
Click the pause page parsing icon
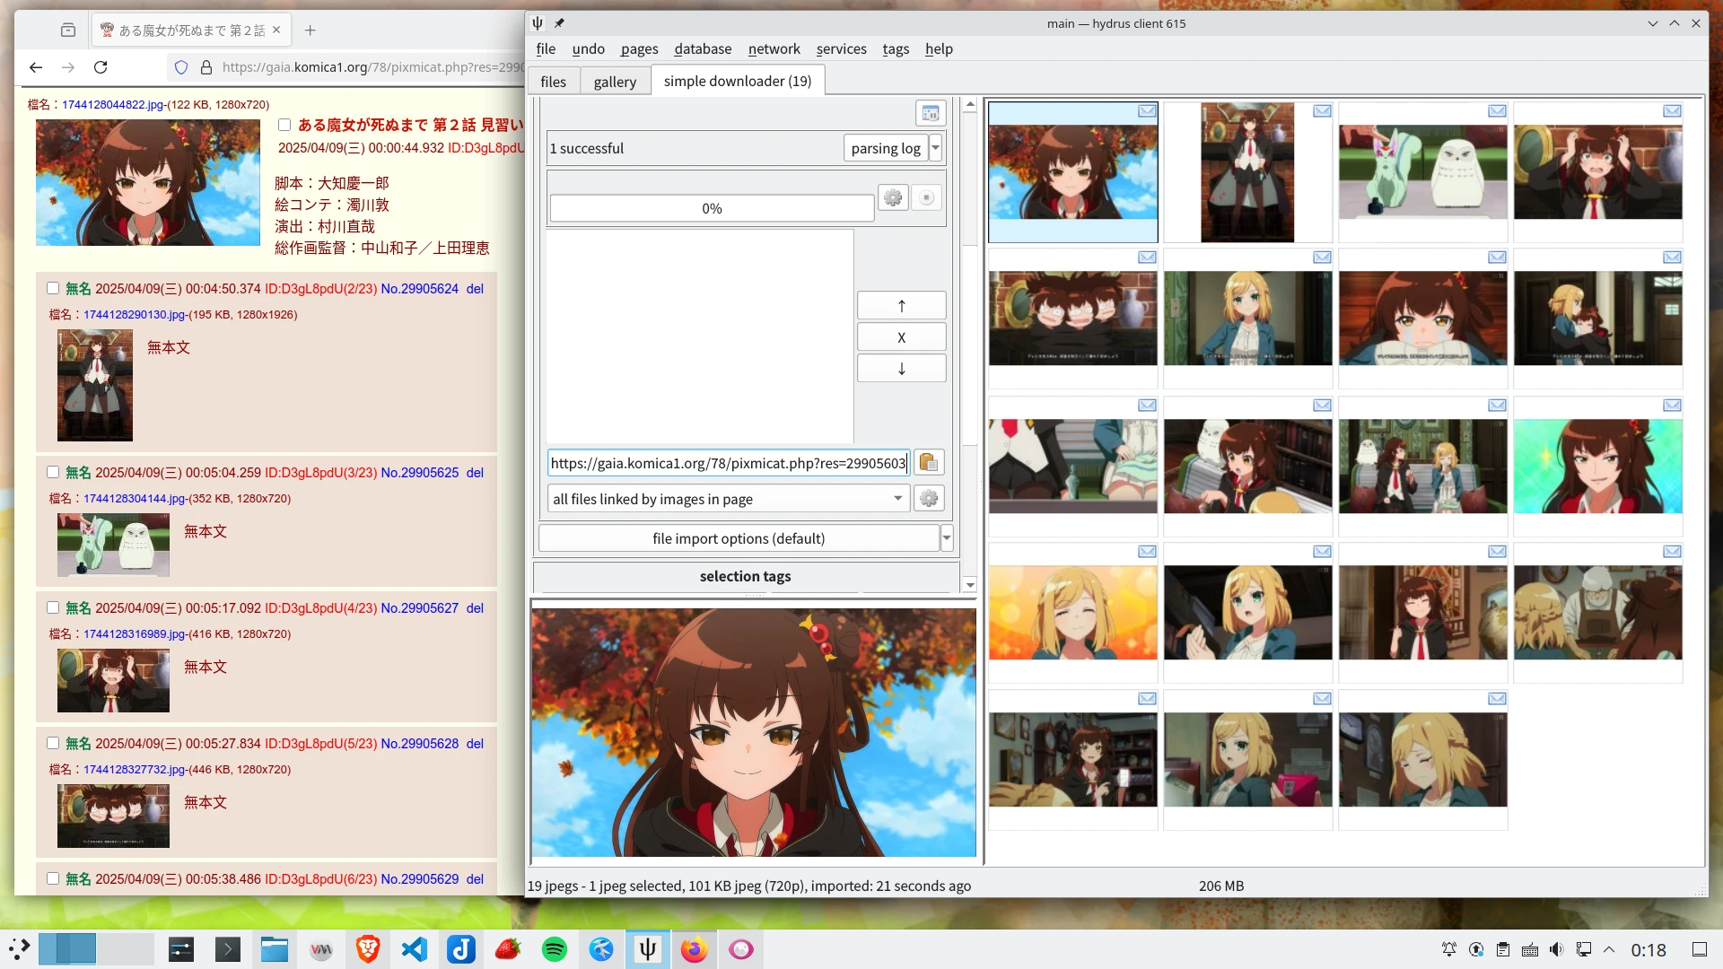pyautogui.click(x=930, y=113)
